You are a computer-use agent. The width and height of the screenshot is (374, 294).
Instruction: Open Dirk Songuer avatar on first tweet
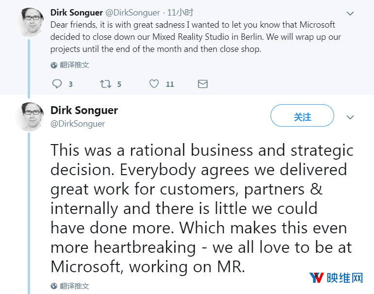30,22
